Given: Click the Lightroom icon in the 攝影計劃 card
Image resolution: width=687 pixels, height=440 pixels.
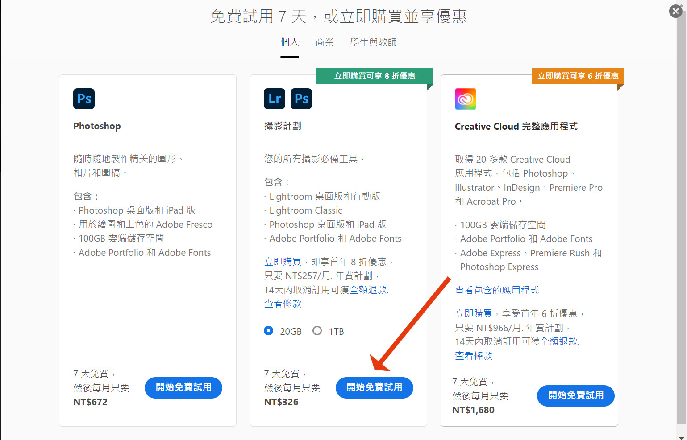Looking at the screenshot, I should [x=274, y=99].
